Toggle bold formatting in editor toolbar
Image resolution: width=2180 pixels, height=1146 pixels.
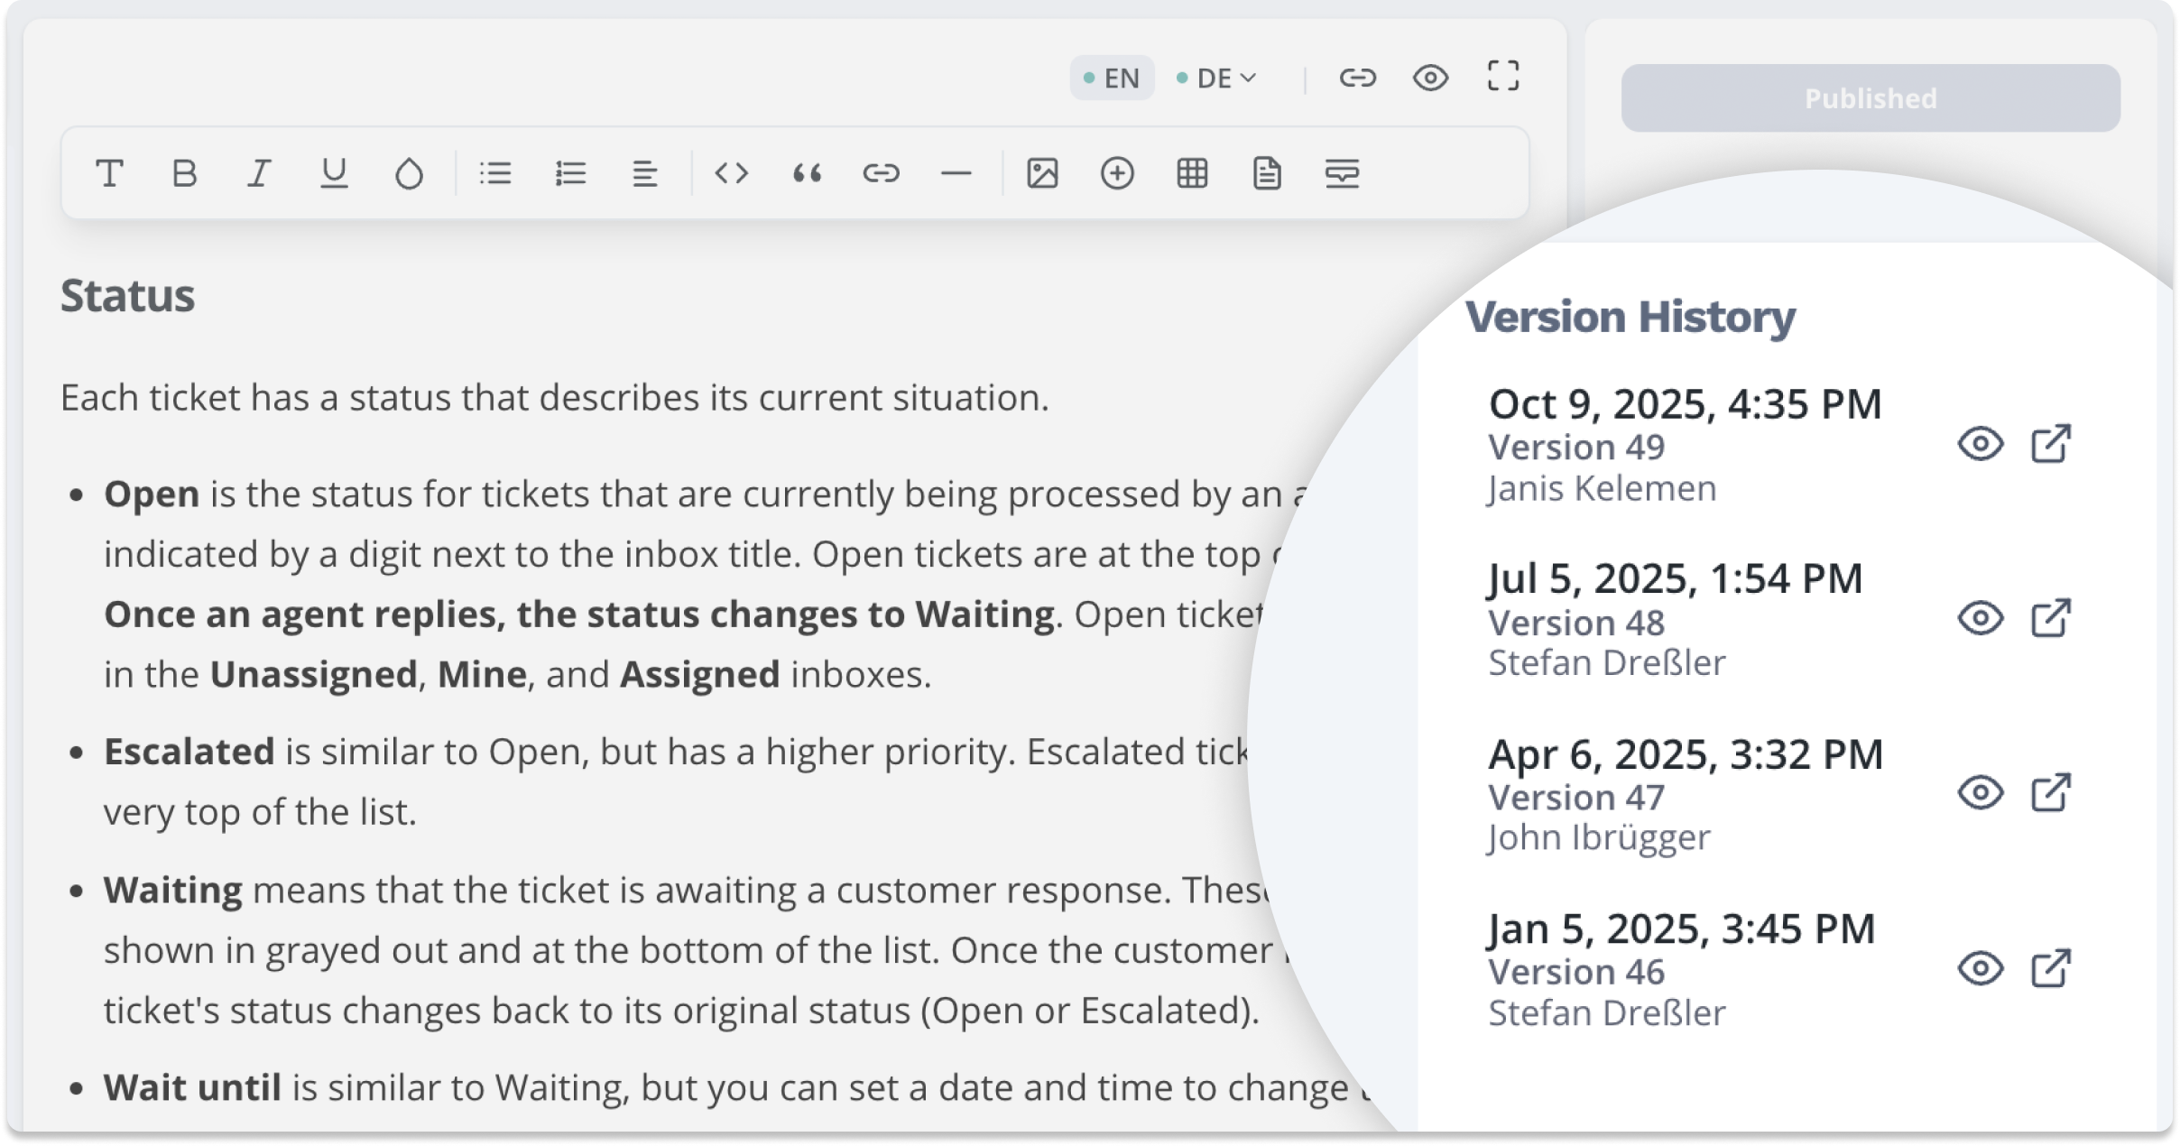tap(184, 172)
